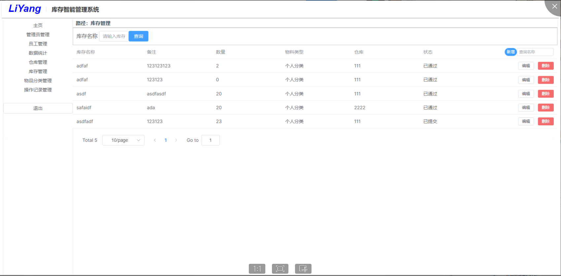Open 数据统计 menu item

click(38, 53)
